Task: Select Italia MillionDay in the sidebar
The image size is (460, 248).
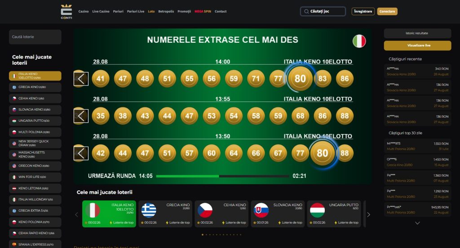Action: pyautogui.click(x=35, y=199)
